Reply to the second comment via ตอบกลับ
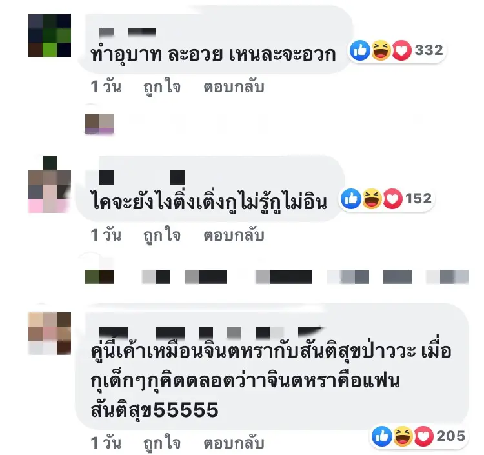484x455 pixels. [234, 235]
